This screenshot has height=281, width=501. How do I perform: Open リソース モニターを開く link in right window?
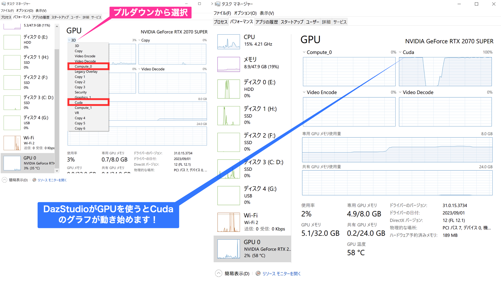(x=282, y=273)
